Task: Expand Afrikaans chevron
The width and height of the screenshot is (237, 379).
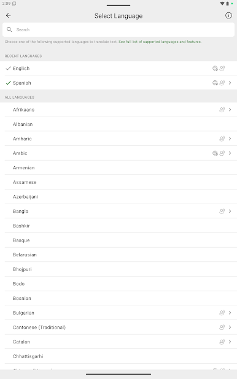Action: 230,110
